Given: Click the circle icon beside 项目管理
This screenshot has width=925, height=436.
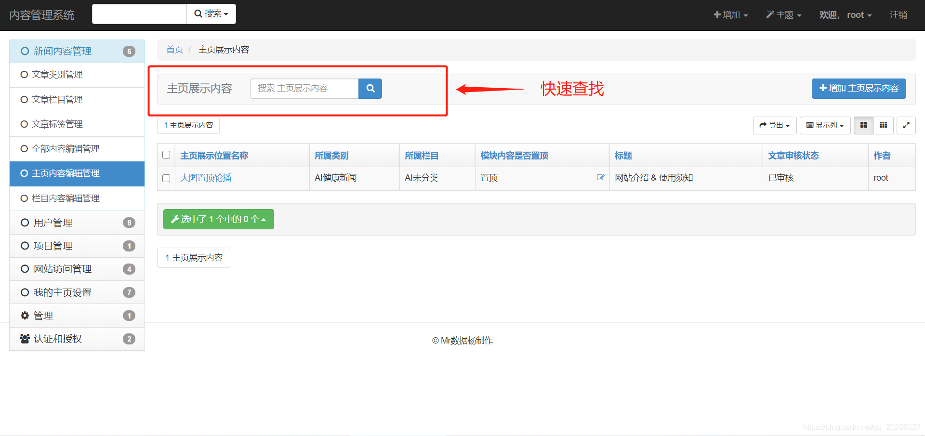Looking at the screenshot, I should coord(25,246).
